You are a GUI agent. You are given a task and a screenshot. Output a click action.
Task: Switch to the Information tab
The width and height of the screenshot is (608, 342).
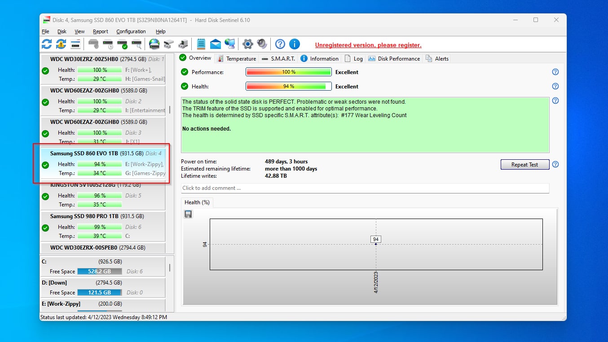point(319,58)
